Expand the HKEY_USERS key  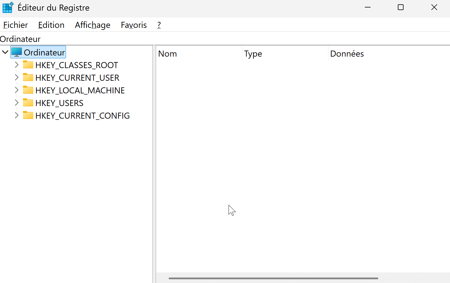17,103
